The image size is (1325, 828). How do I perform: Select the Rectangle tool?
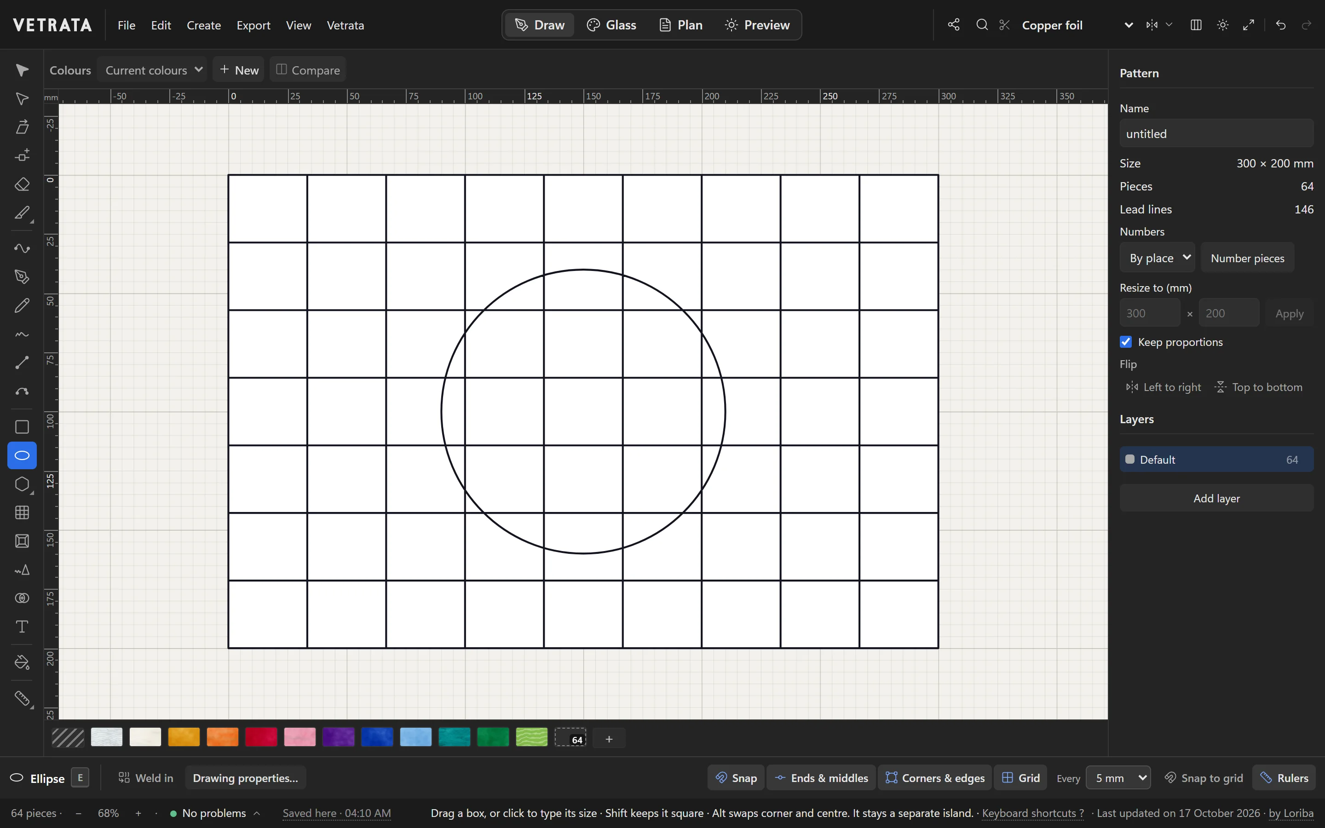click(x=22, y=426)
